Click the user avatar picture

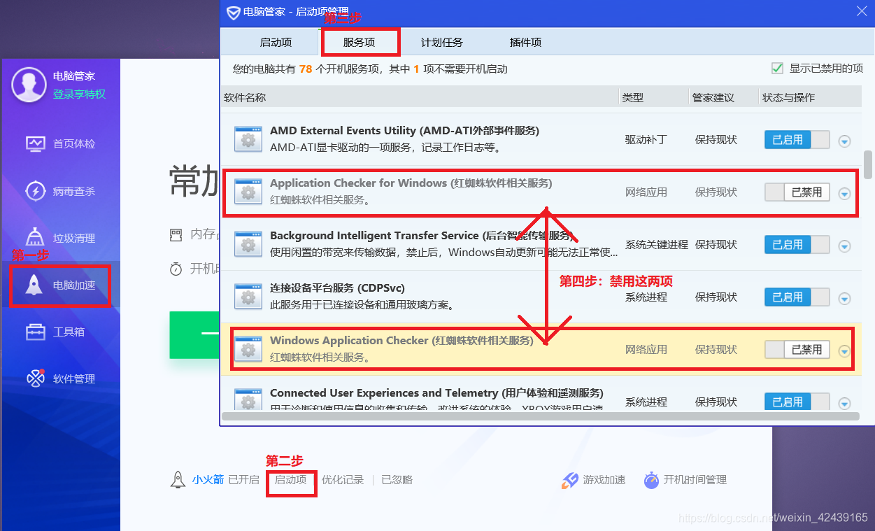[x=29, y=85]
